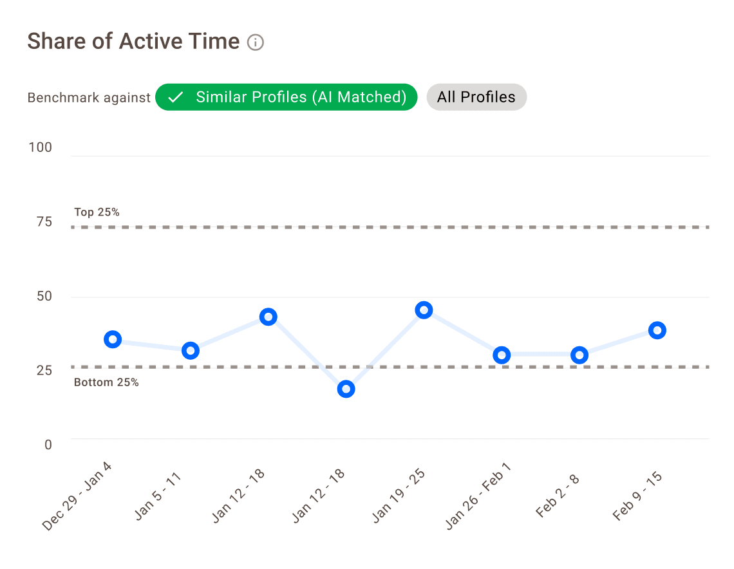The width and height of the screenshot is (734, 569).
Task: Click the Share of Active Time heading
Action: pos(133,42)
